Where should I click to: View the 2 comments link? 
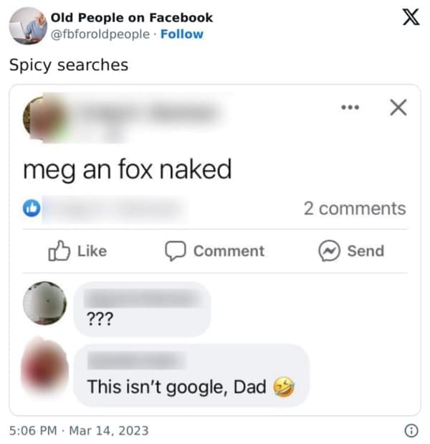(354, 209)
